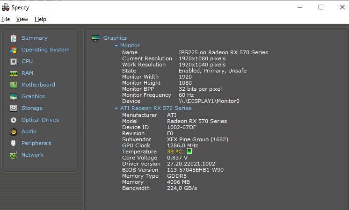
Task: Open the Operating System section
Action: [x=45, y=50]
